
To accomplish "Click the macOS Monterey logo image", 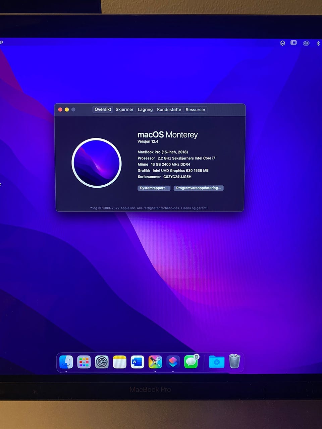I will 97,163.
